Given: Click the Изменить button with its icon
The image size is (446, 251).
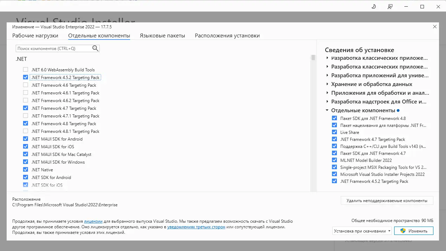Looking at the screenshot, I should point(413,231).
